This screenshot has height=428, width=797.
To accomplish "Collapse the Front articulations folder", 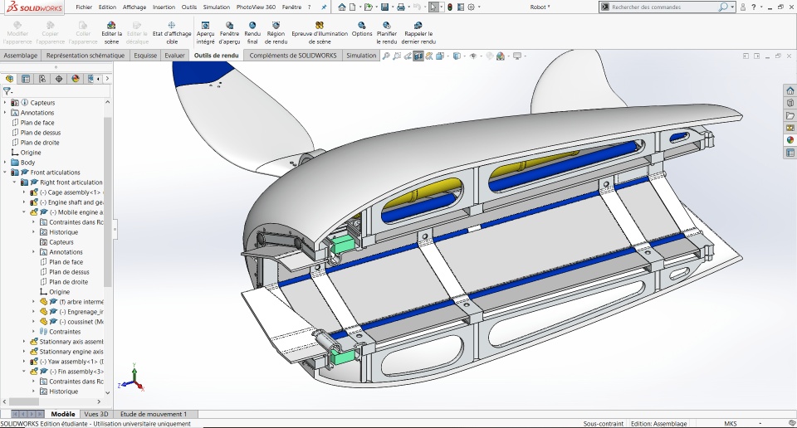I will [5, 173].
